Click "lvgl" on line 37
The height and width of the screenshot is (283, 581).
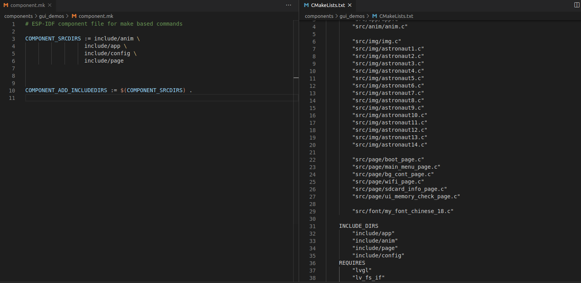tap(362, 271)
